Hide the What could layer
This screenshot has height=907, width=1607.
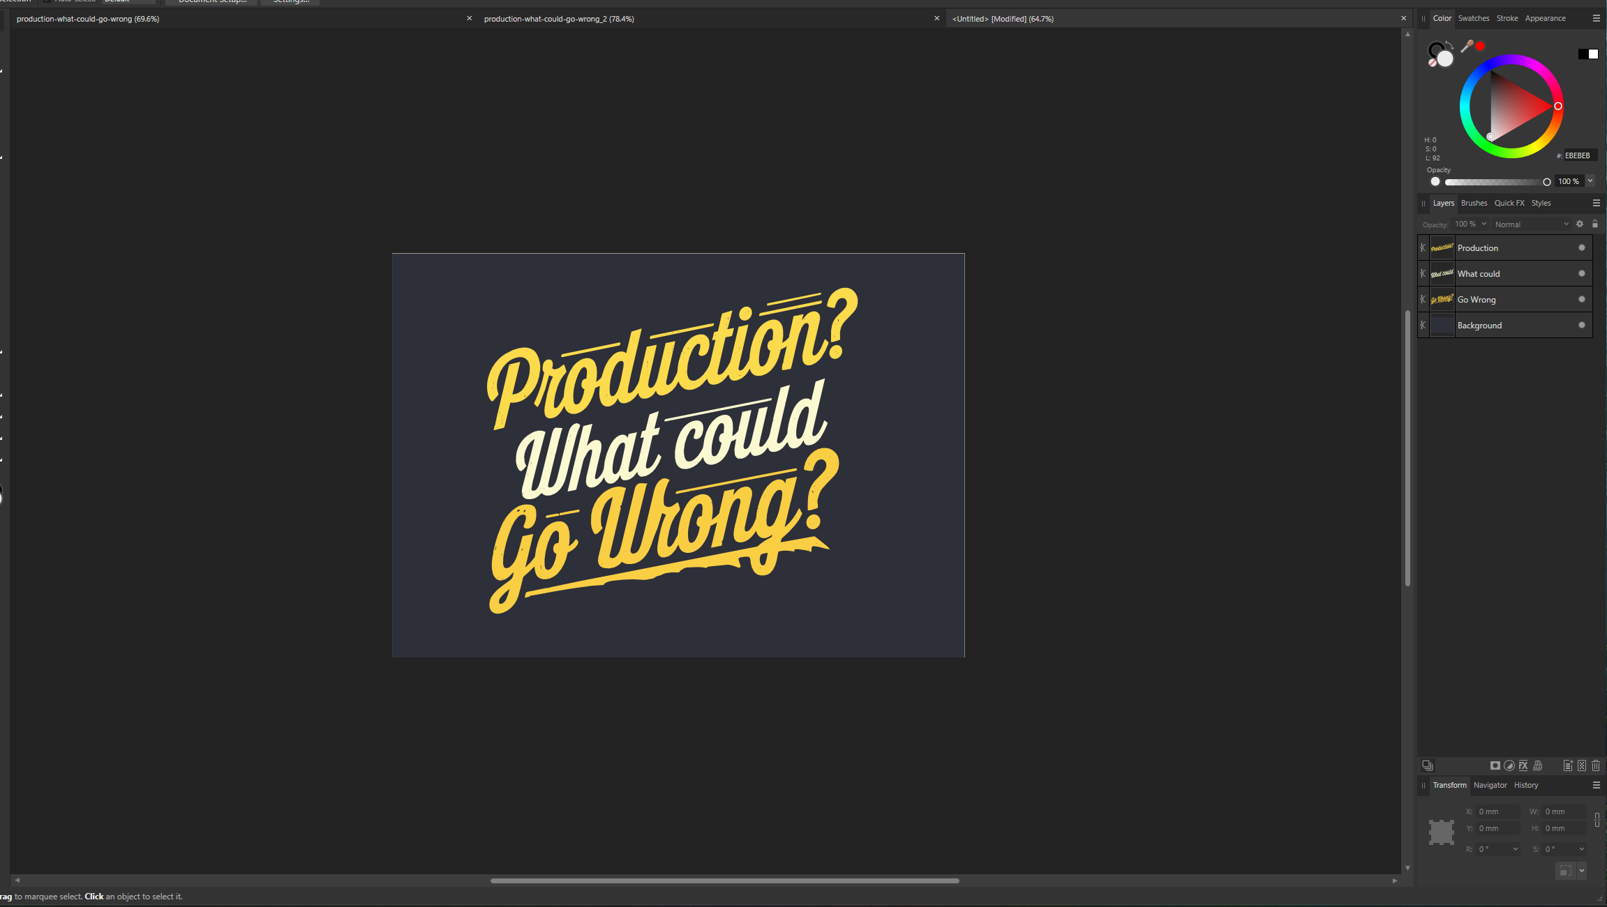tap(1582, 273)
